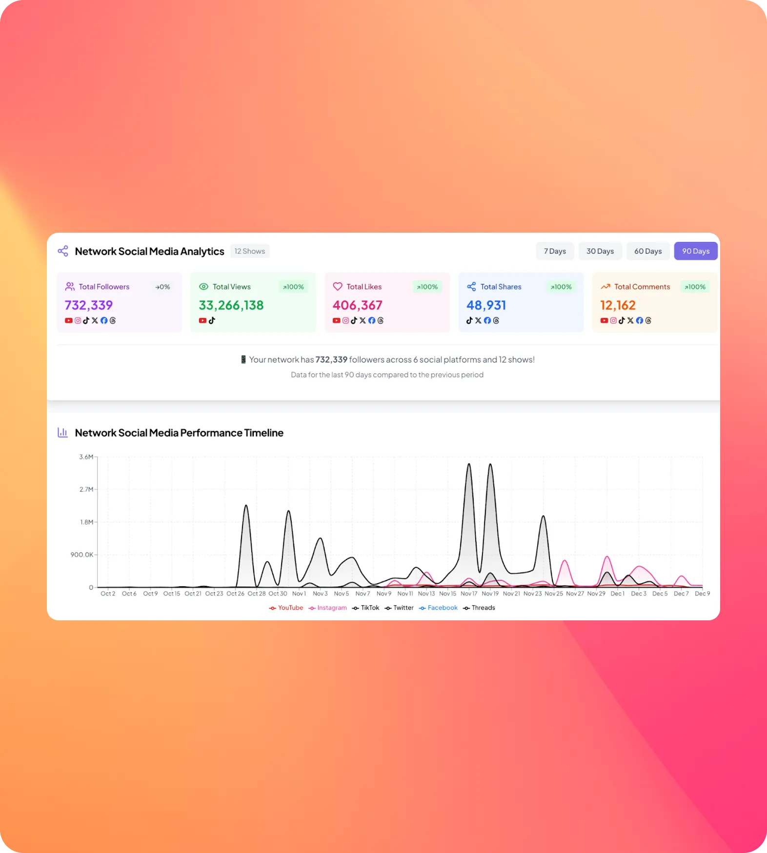This screenshot has width=767, height=853.
Task: Click the eye icon in Total Views card
Action: click(204, 287)
